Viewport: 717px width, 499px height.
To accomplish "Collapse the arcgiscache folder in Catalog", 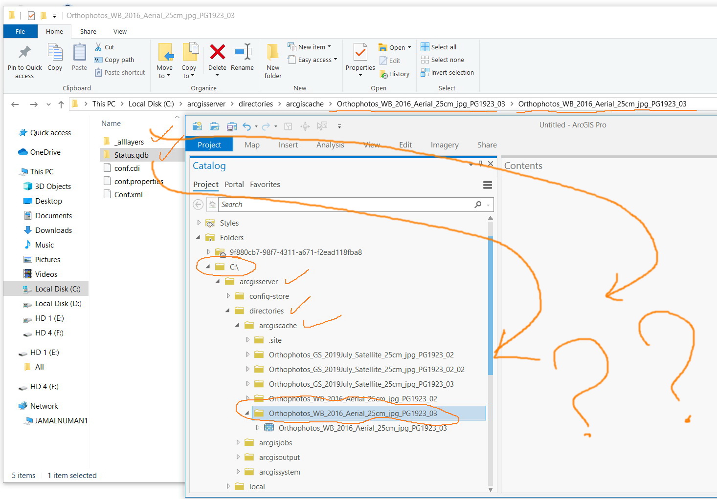I will (237, 325).
